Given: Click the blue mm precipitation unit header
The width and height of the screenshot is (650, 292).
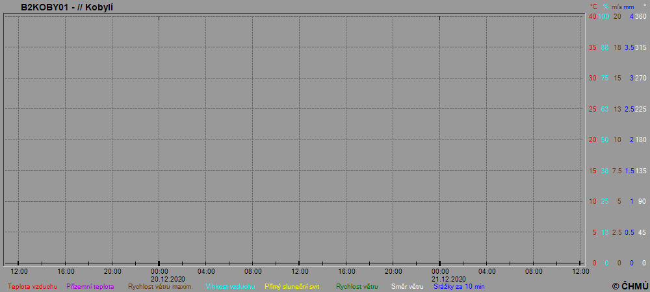Looking at the screenshot, I should [629, 6].
